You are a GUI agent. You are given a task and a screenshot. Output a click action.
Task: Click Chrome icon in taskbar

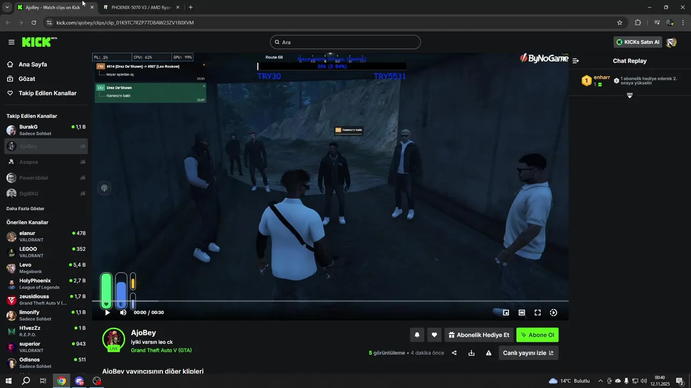coord(62,381)
